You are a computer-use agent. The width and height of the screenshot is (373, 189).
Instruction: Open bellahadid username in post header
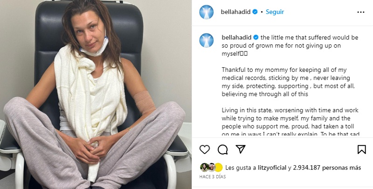(235, 12)
